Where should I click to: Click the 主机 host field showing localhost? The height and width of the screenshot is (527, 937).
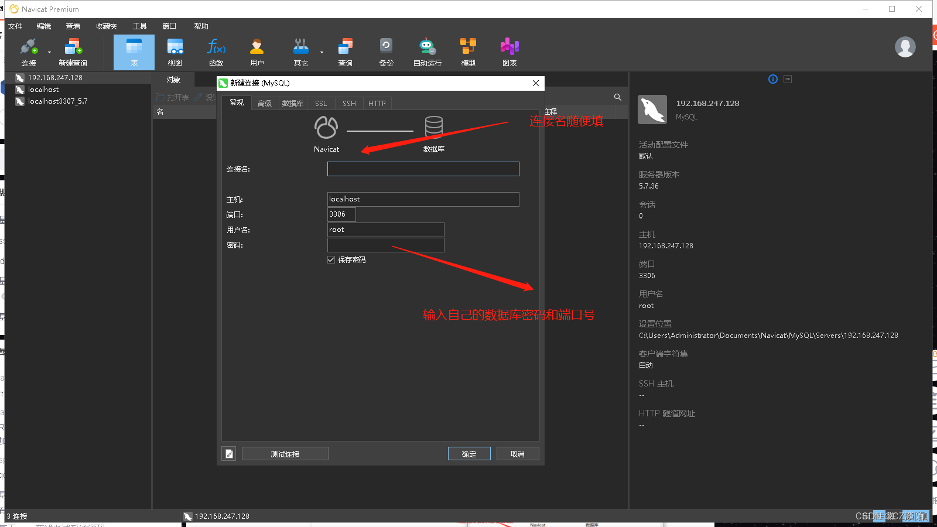coord(423,199)
